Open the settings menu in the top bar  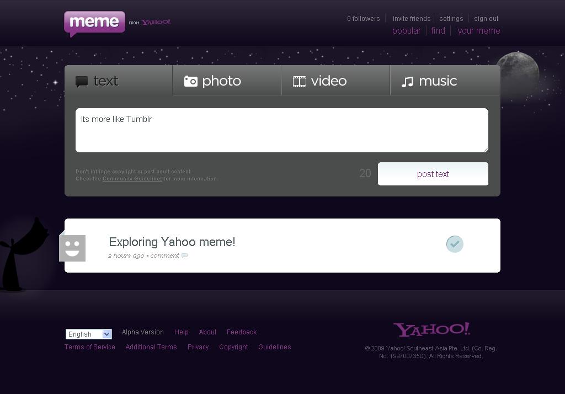click(451, 18)
